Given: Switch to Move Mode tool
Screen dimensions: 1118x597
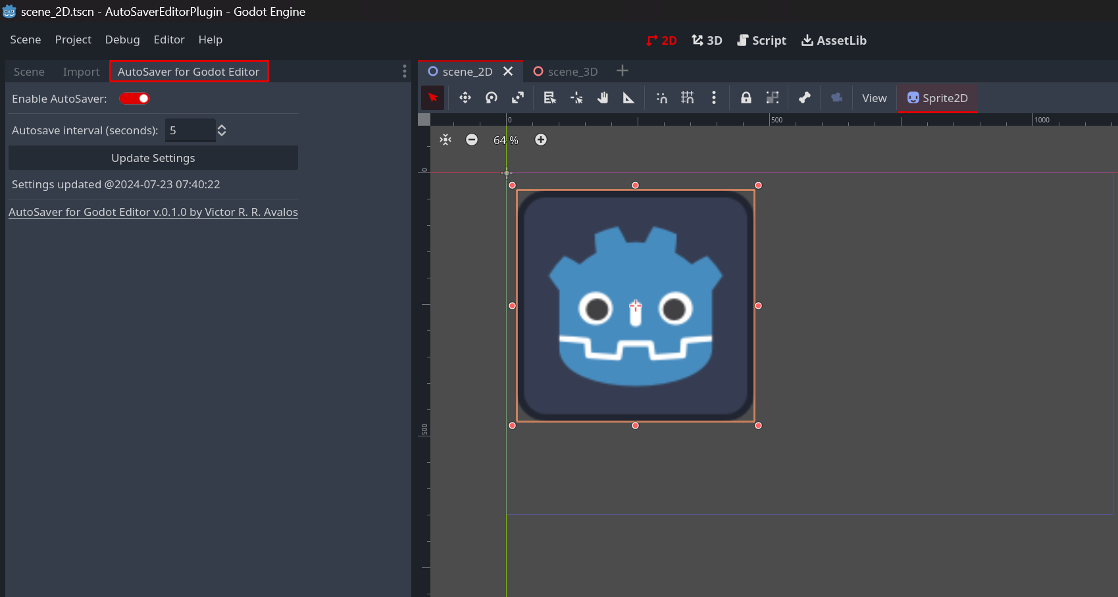Looking at the screenshot, I should tap(465, 98).
